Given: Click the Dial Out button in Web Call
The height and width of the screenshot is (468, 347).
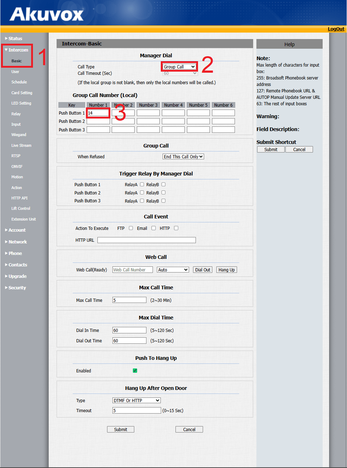Looking at the screenshot, I should (x=202, y=269).
